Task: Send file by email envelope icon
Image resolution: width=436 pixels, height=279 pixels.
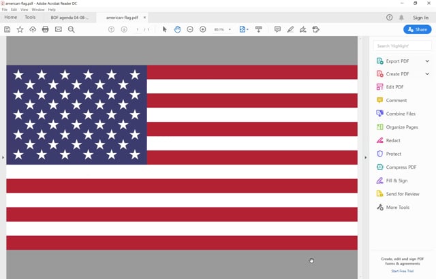Action: tap(58, 29)
